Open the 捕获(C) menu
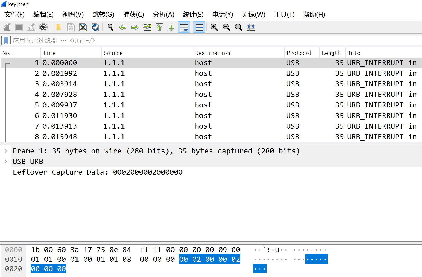The height and width of the screenshot is (277, 422). point(134,15)
